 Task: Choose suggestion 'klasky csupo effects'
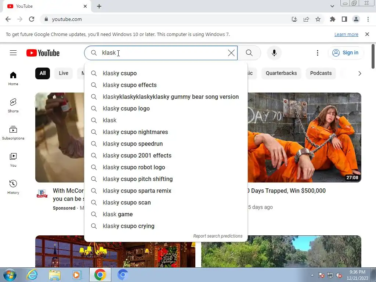coord(166,85)
